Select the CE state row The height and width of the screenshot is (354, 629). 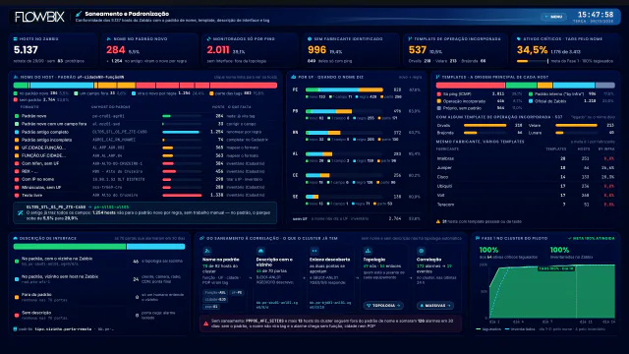pos(356,178)
